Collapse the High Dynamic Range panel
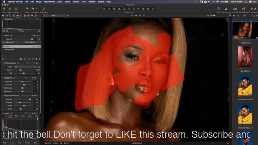 (2, 95)
